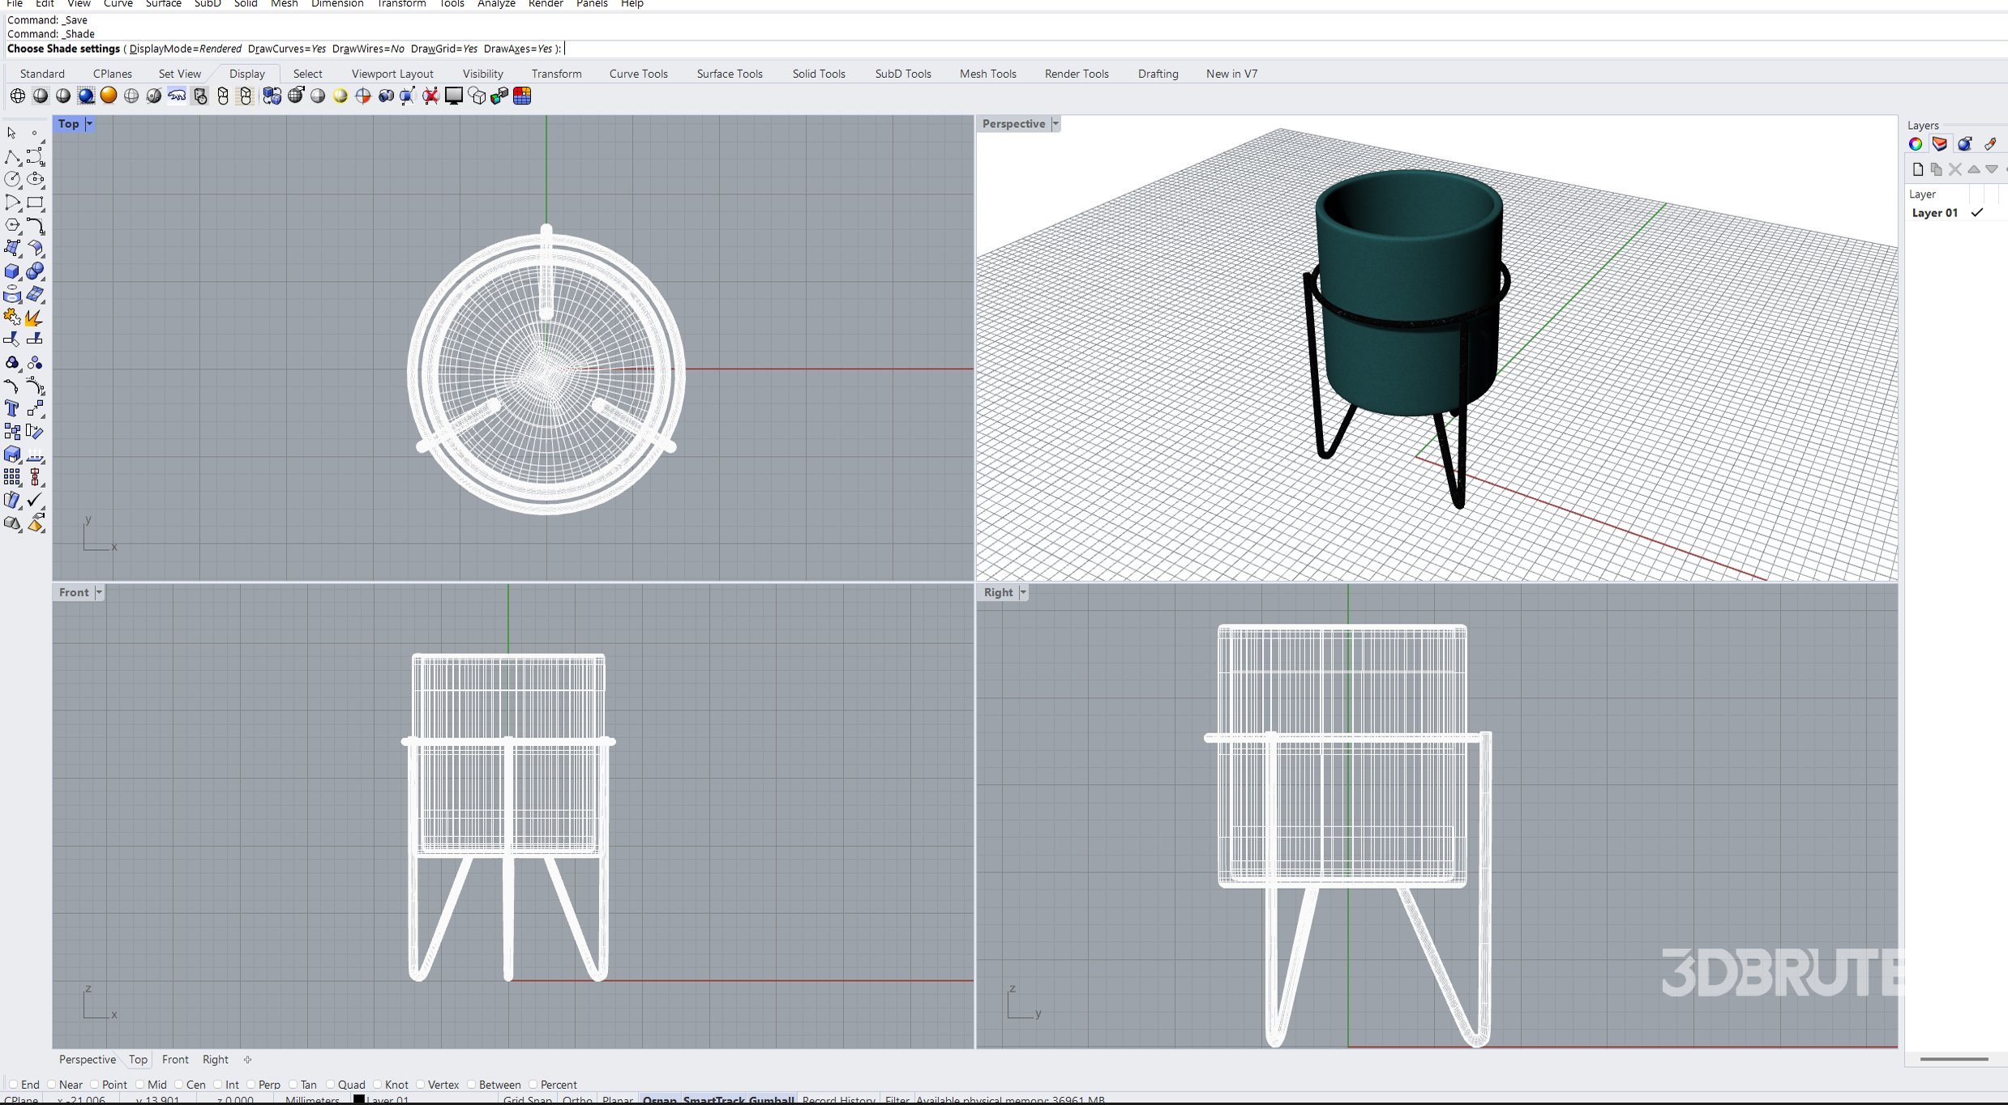Click the Front viewport tab at bottom

[174, 1060]
